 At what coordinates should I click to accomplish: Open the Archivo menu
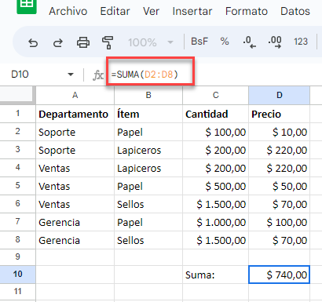(x=68, y=11)
